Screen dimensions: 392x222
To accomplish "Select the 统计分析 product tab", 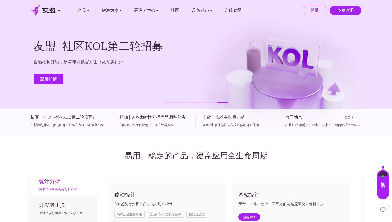I will pos(64,184).
